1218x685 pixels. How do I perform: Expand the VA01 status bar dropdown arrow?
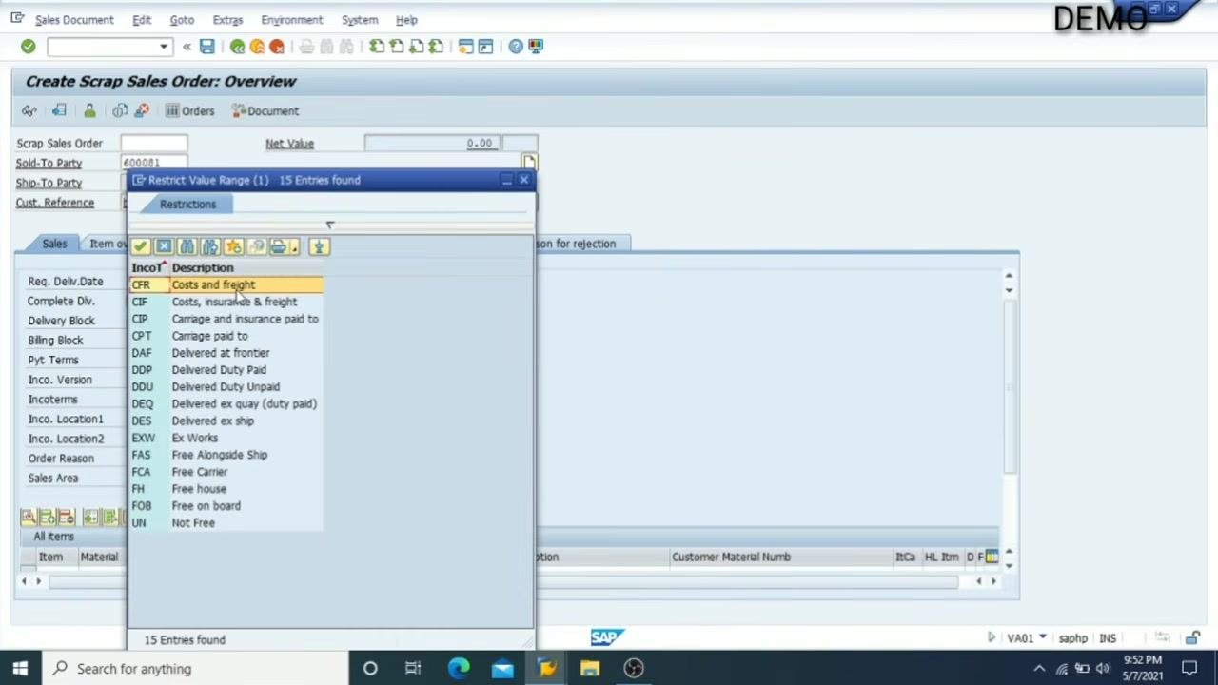(x=1043, y=637)
